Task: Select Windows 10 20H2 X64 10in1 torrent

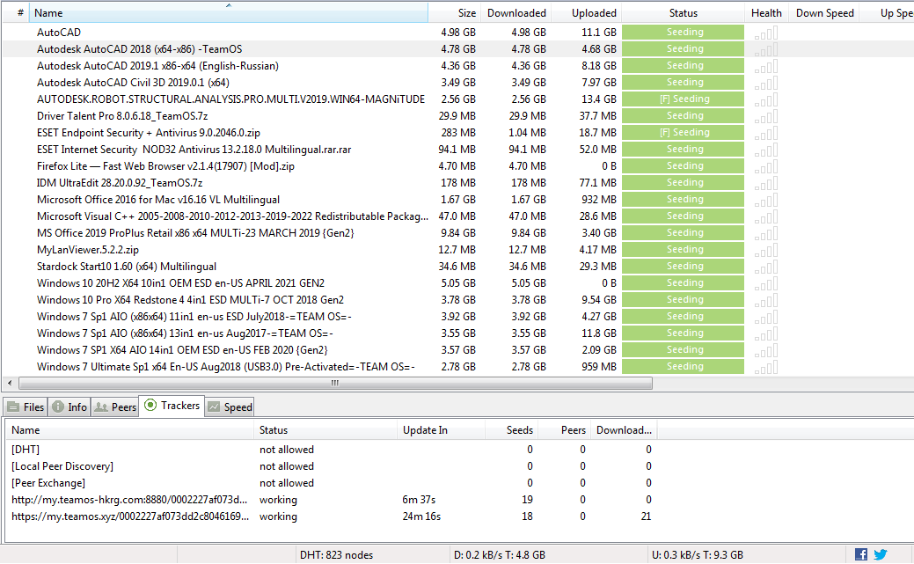Action: [180, 283]
